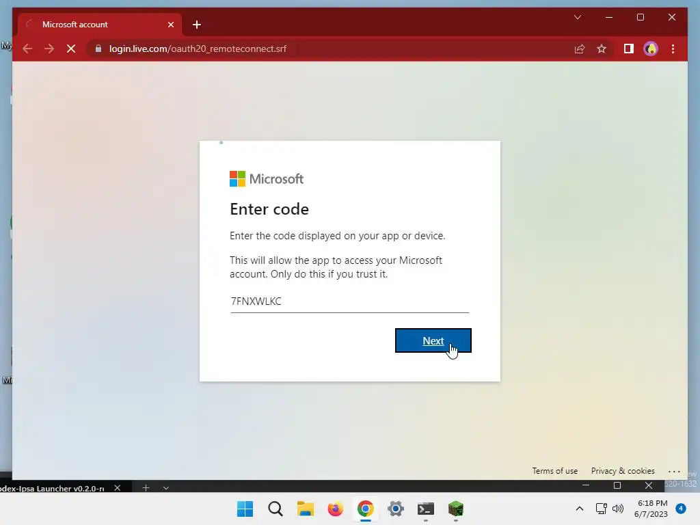Click the address bar URL
This screenshot has height=525, width=700.
[x=198, y=49]
